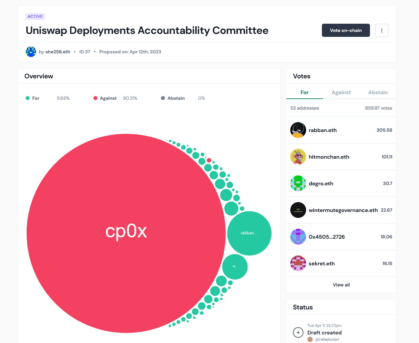Open @rafaelsolari profile link
Viewport: 419px width, 343px height.
pyautogui.click(x=327, y=339)
